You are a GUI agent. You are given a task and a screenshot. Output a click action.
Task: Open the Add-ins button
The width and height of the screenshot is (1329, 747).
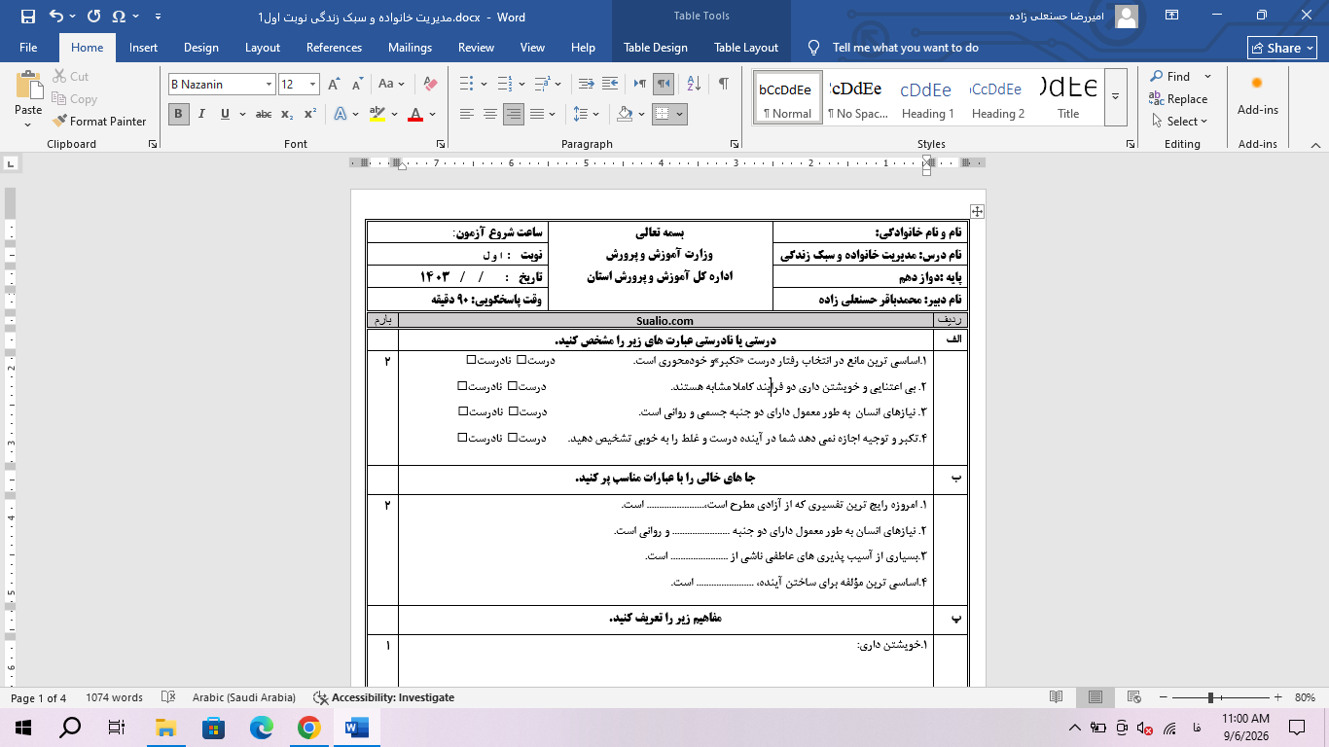pyautogui.click(x=1257, y=96)
